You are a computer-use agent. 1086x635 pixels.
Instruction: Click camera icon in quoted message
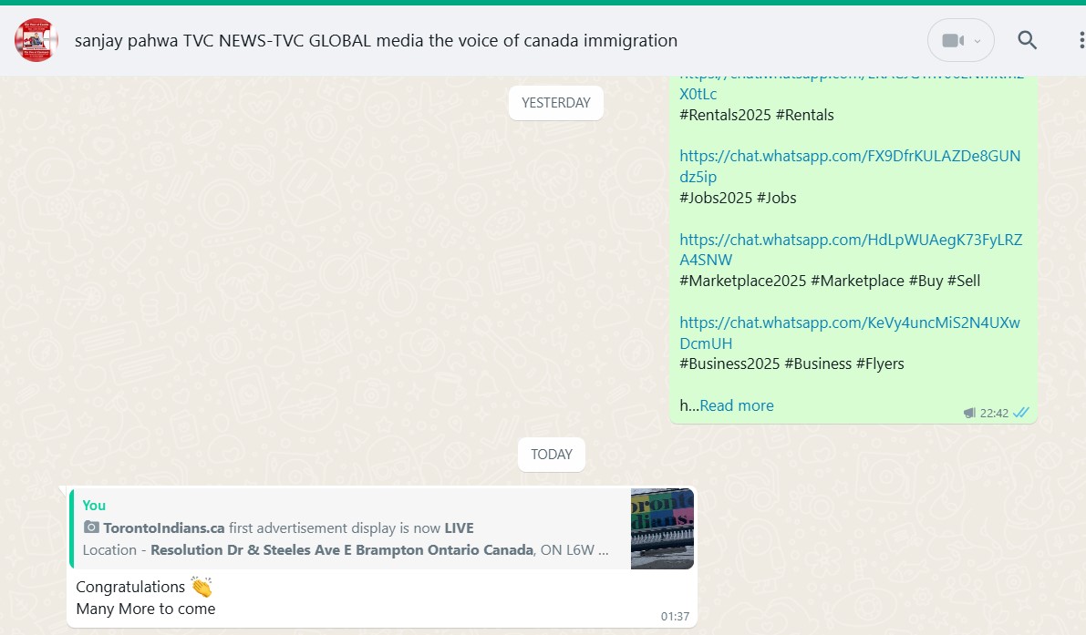pos(91,528)
